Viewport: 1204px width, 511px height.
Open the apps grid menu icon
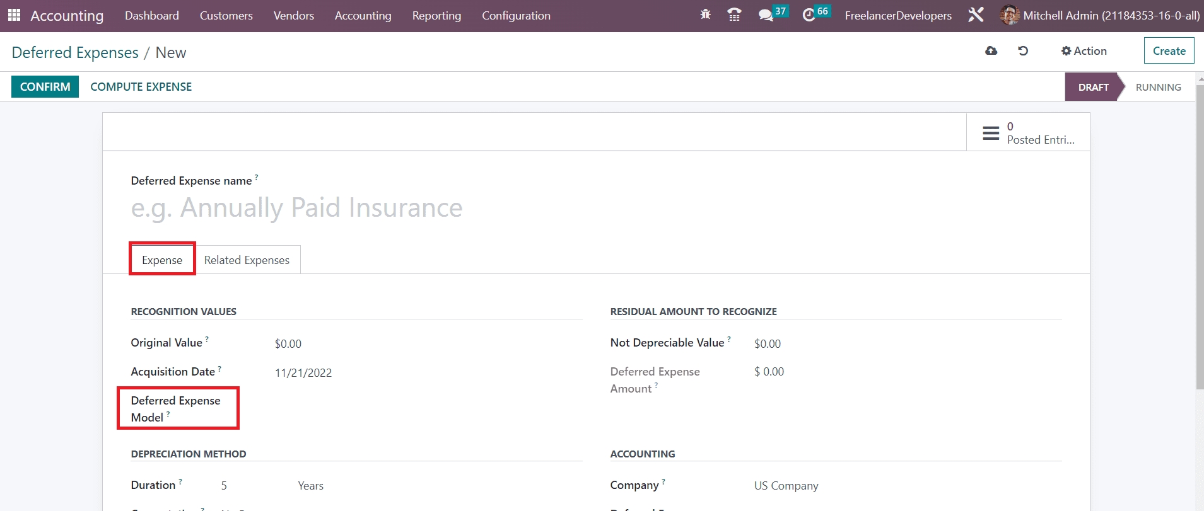point(14,15)
